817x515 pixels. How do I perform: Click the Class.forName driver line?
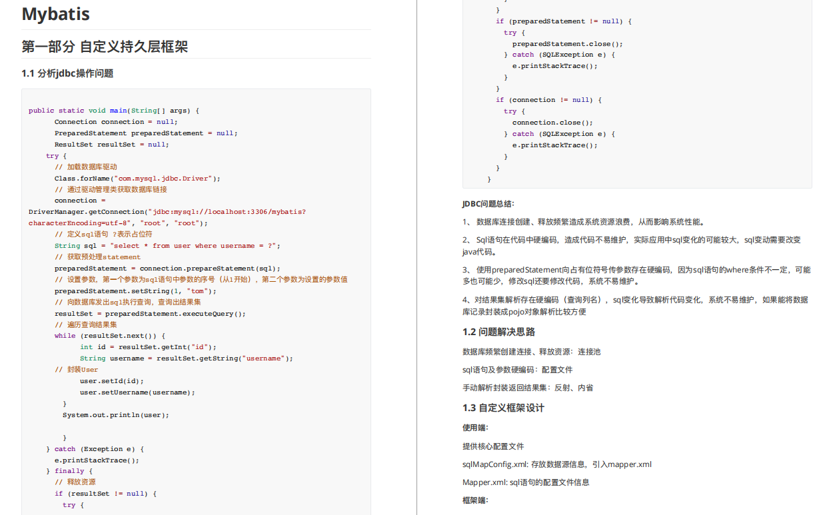tap(137, 179)
